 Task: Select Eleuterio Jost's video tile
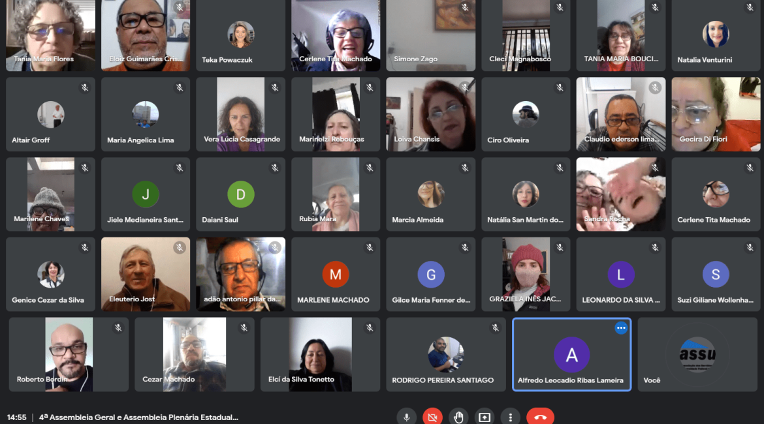pos(145,274)
